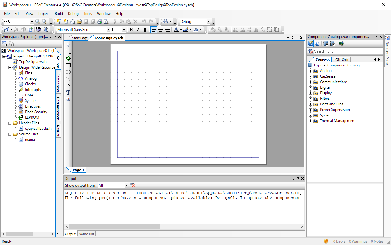Toggle Underline text formatting
391x245 pixels.
click(x=145, y=30)
